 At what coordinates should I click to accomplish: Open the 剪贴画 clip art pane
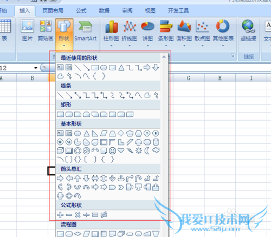pos(46,31)
